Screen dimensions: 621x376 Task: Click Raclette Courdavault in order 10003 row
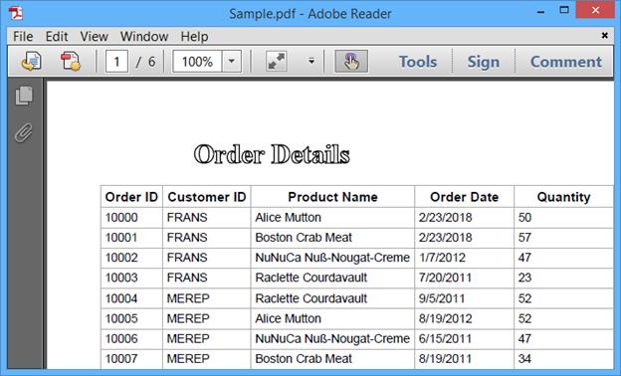pos(310,278)
